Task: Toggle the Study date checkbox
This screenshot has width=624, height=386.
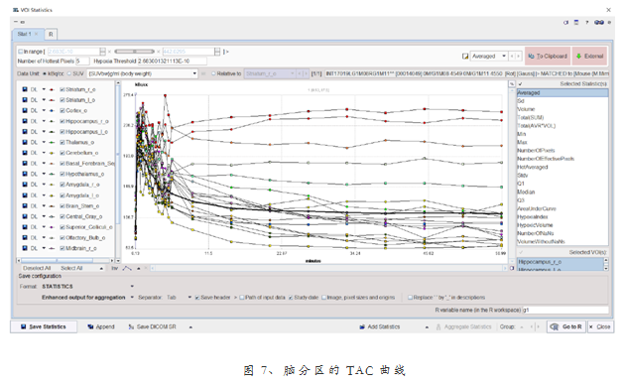Action: (x=291, y=298)
